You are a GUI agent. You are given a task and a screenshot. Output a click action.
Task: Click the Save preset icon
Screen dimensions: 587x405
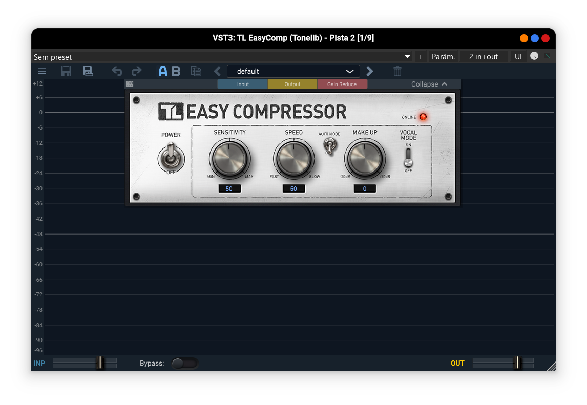tap(66, 71)
